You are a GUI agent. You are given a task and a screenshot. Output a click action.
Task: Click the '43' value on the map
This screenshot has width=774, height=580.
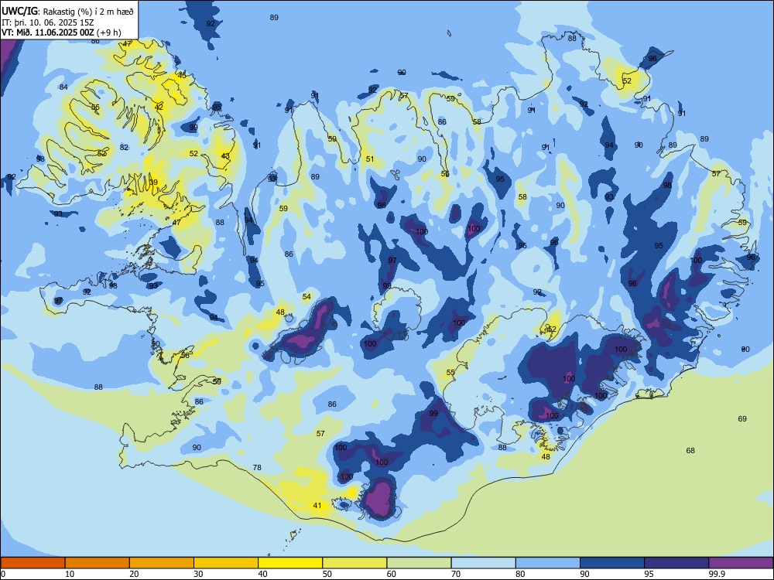point(225,156)
